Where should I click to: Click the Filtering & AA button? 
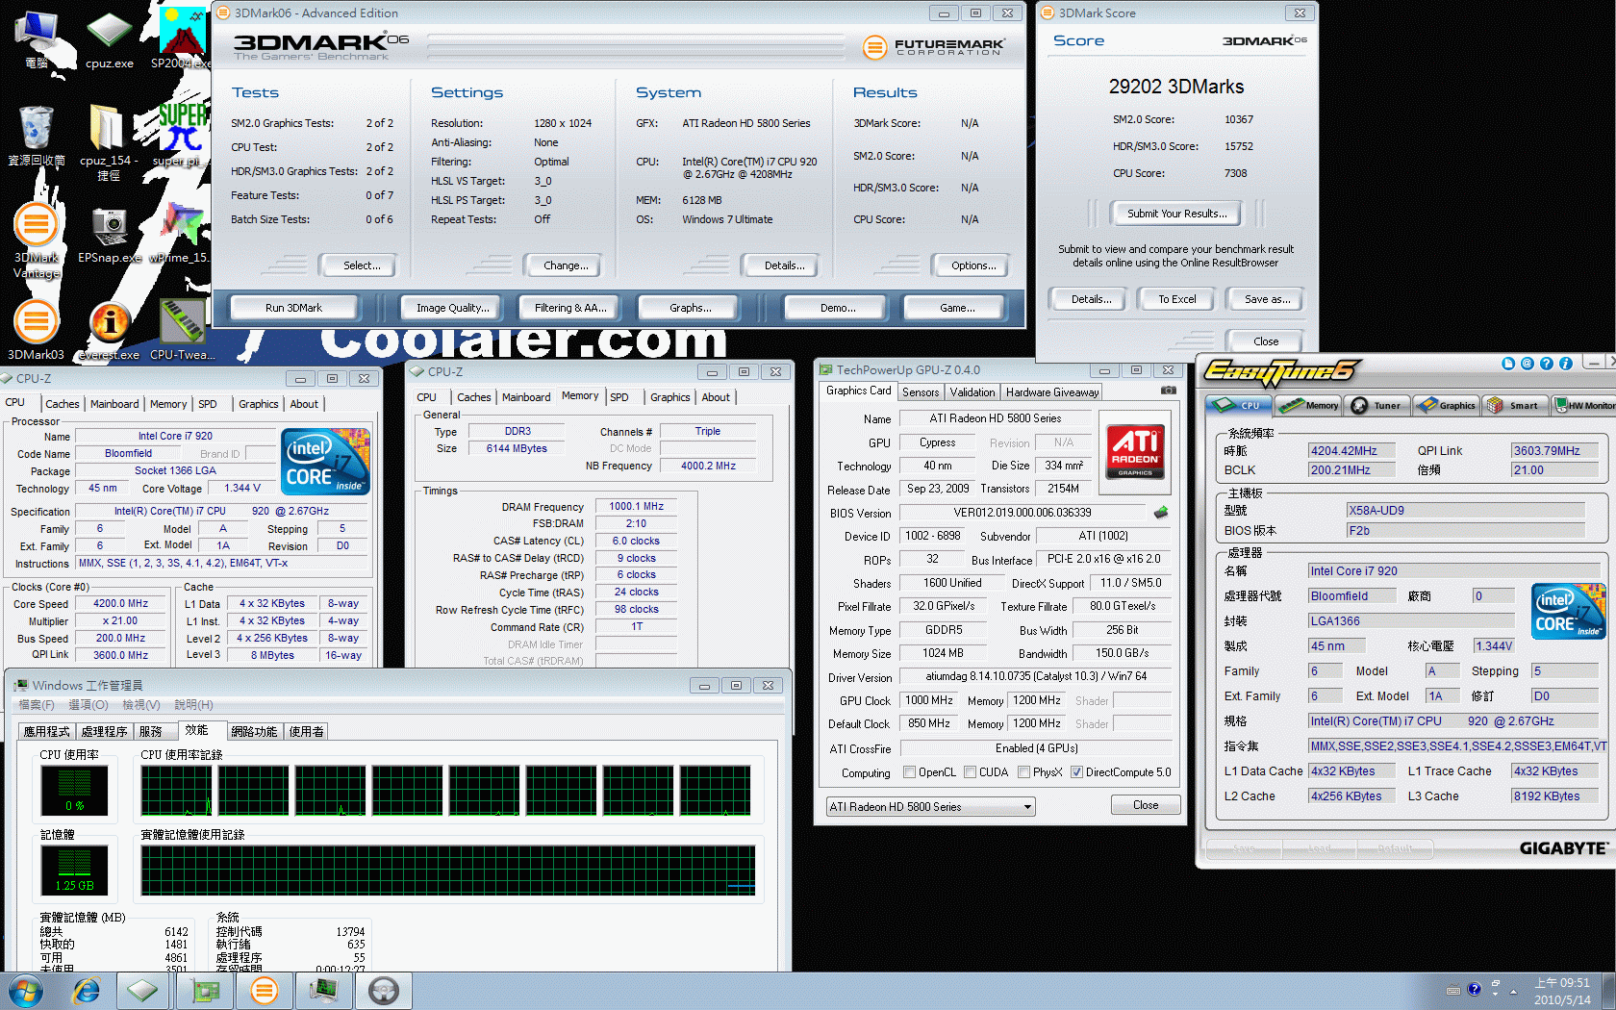coord(570,308)
